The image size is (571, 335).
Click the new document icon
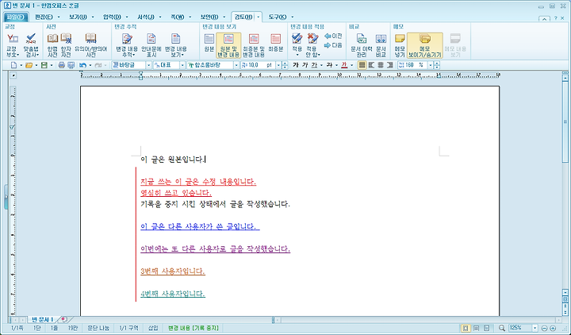(13, 65)
